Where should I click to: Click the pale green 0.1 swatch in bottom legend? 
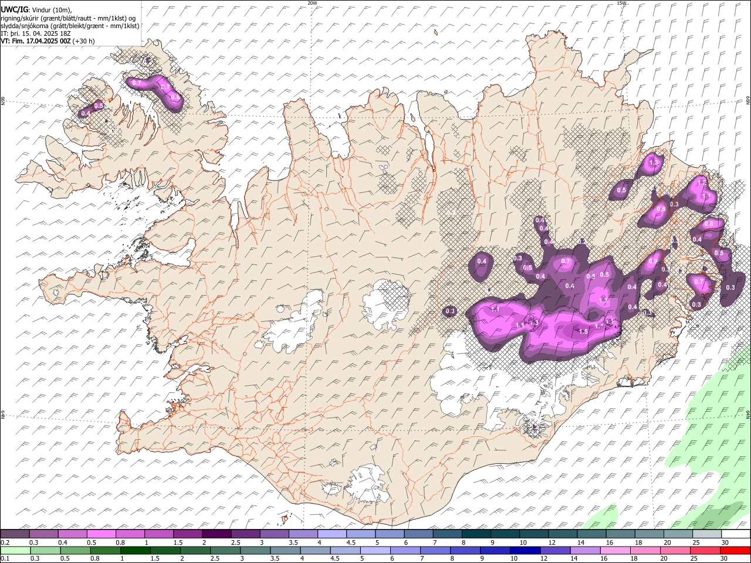15,550
